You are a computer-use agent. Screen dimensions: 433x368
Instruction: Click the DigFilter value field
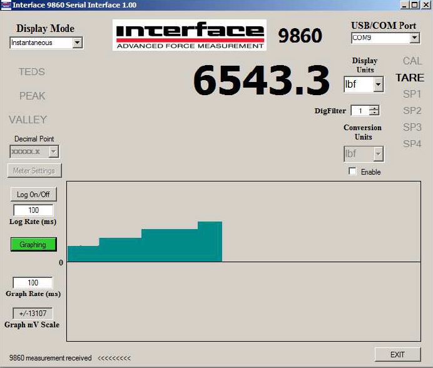[x=360, y=111]
